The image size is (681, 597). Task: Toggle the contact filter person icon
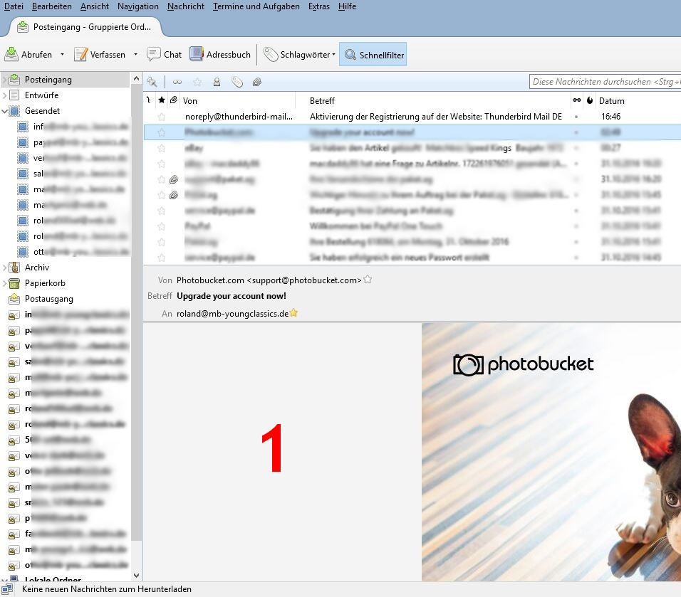click(217, 82)
